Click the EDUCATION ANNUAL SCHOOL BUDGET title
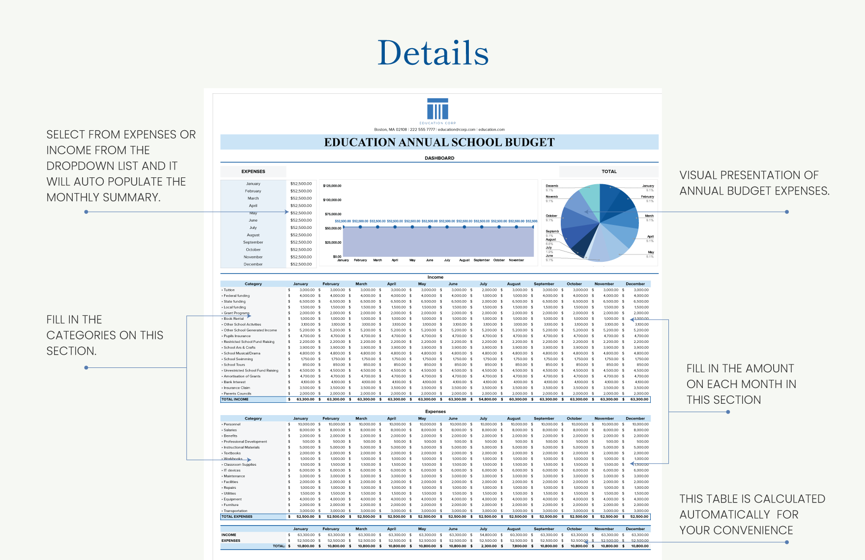Screen dimensions: 865x560 pyautogui.click(x=439, y=142)
